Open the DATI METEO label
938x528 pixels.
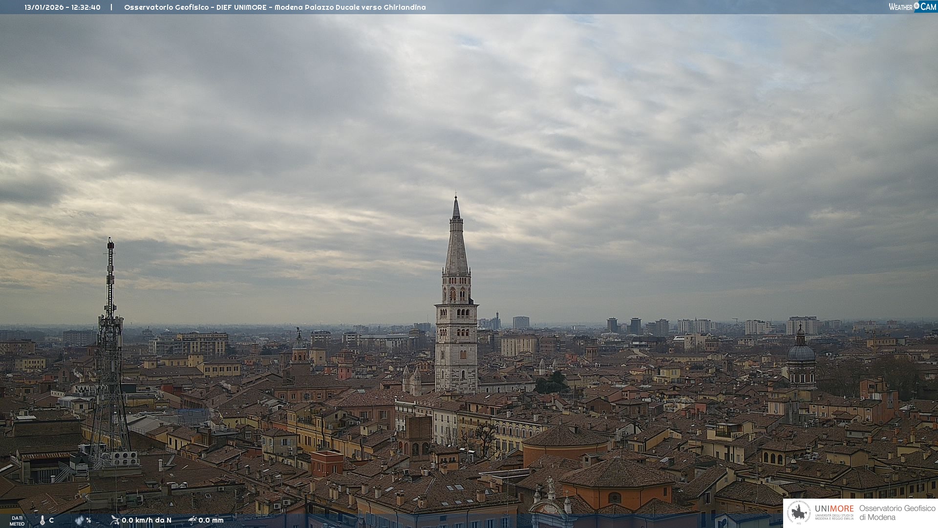17,521
